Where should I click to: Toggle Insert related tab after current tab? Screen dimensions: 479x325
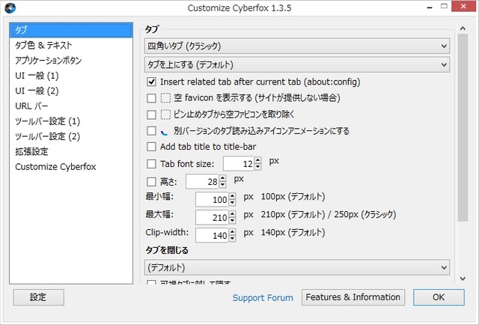point(151,82)
